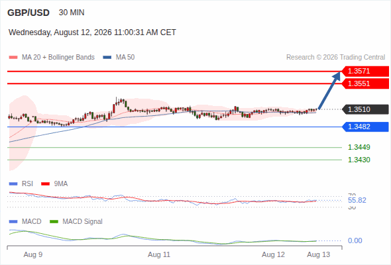Click the GBP/USD pair title
391x265 pixels.
pyautogui.click(x=28, y=13)
